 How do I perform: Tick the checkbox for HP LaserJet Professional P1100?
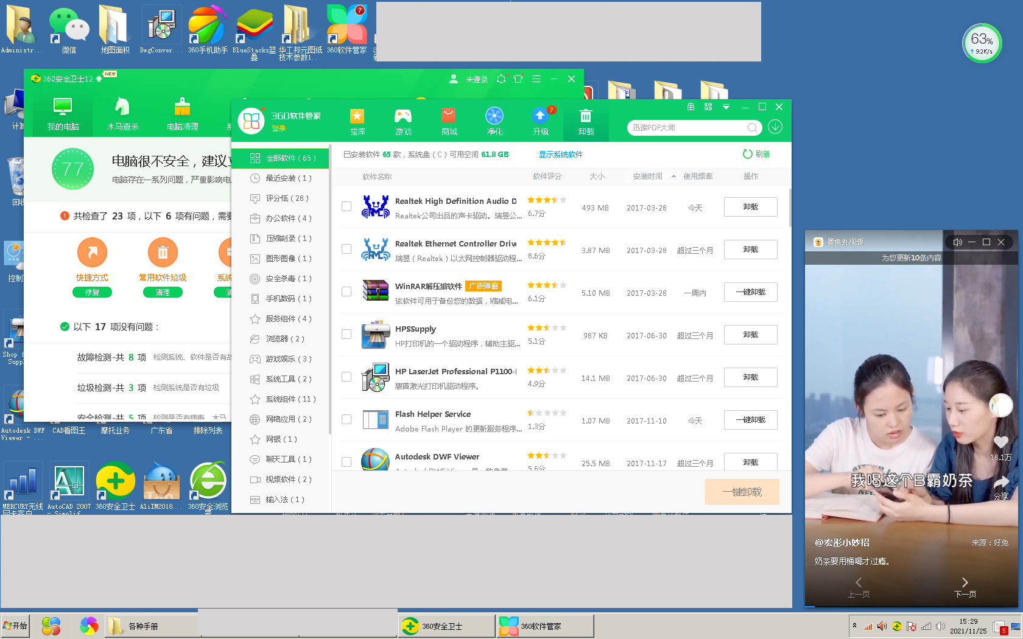[346, 377]
